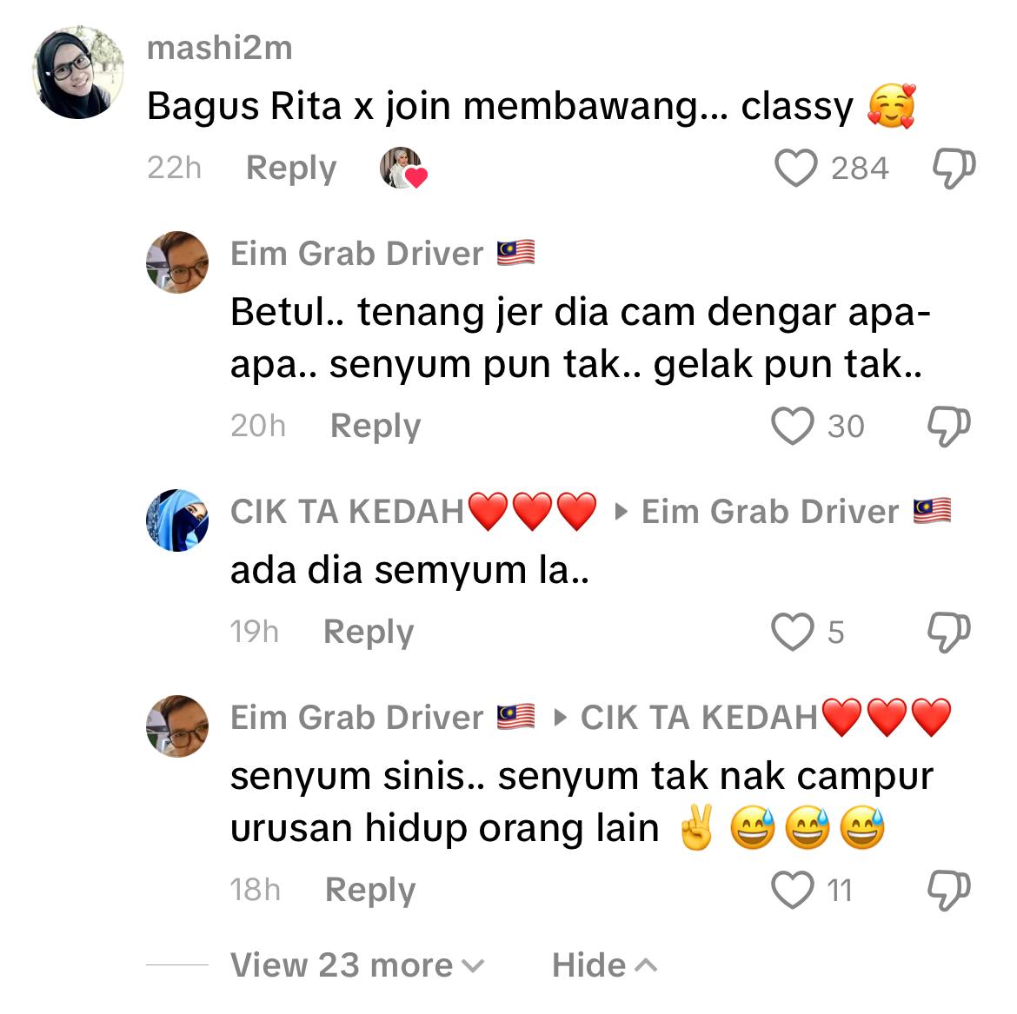Reply to the 18h Eim Grab Driver comment

tap(369, 890)
